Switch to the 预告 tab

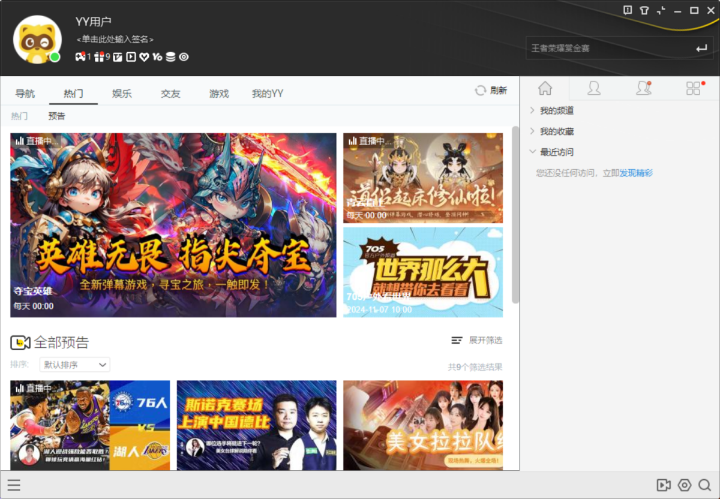pos(56,116)
